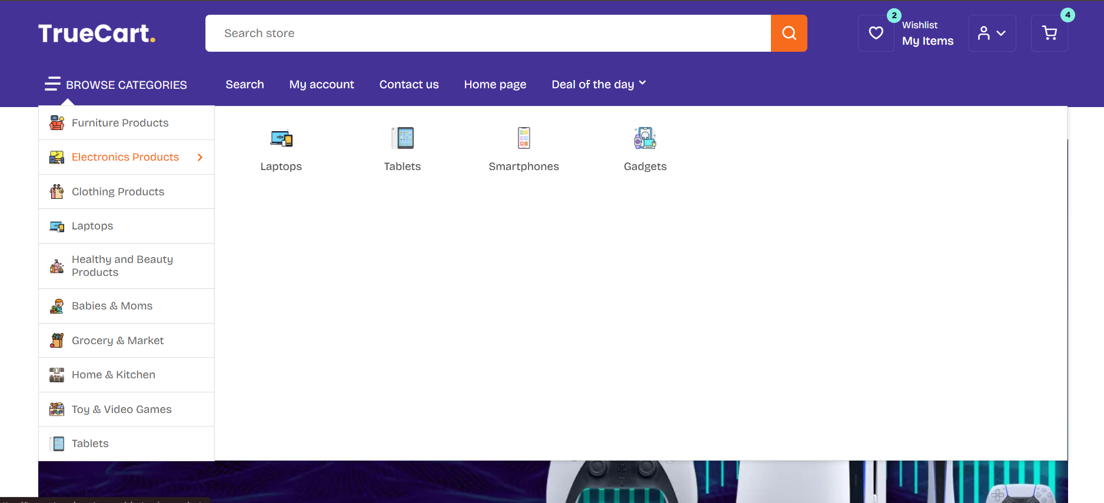
Task: Open the My account menu item
Action: pyautogui.click(x=321, y=85)
